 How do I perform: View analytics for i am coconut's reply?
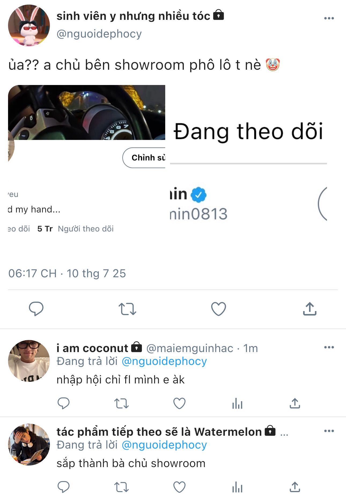(x=237, y=403)
